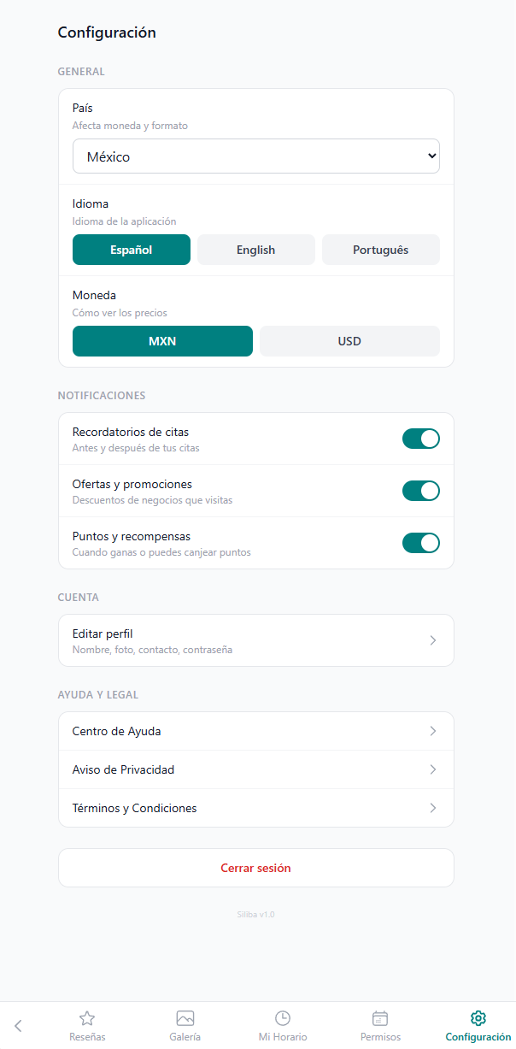The height and width of the screenshot is (1049, 516).
Task: Switch language to Português
Action: click(380, 250)
